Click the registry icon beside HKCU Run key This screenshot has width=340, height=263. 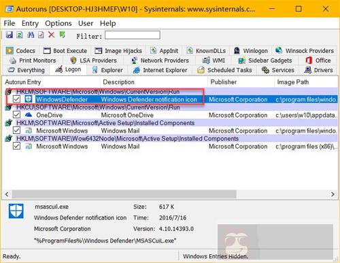pyautogui.click(x=9, y=107)
